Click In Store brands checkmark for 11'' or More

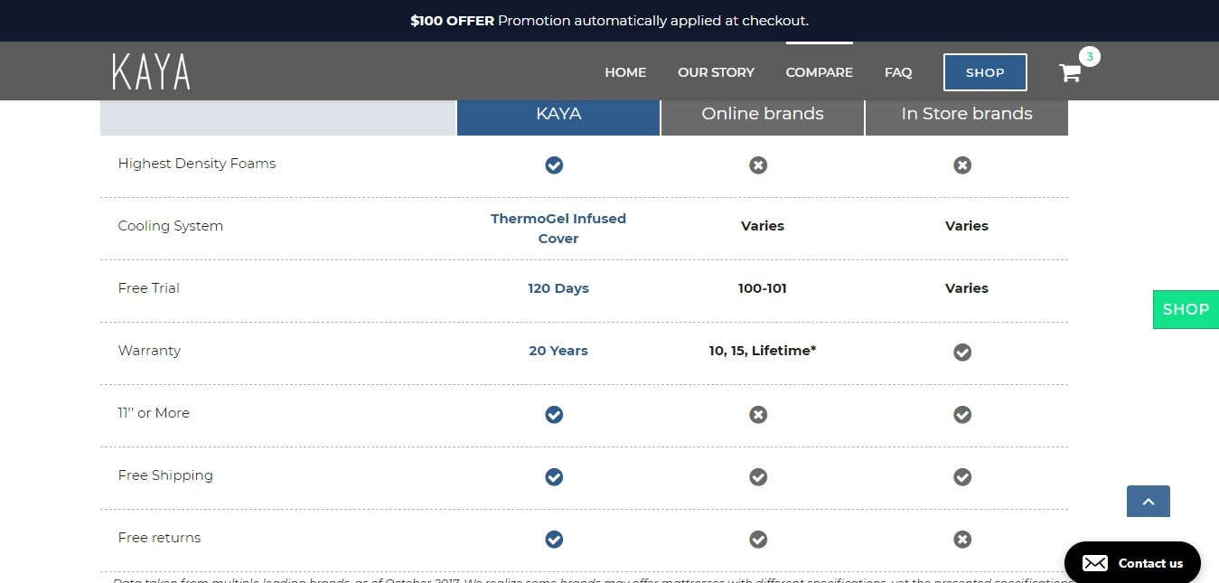tap(962, 415)
